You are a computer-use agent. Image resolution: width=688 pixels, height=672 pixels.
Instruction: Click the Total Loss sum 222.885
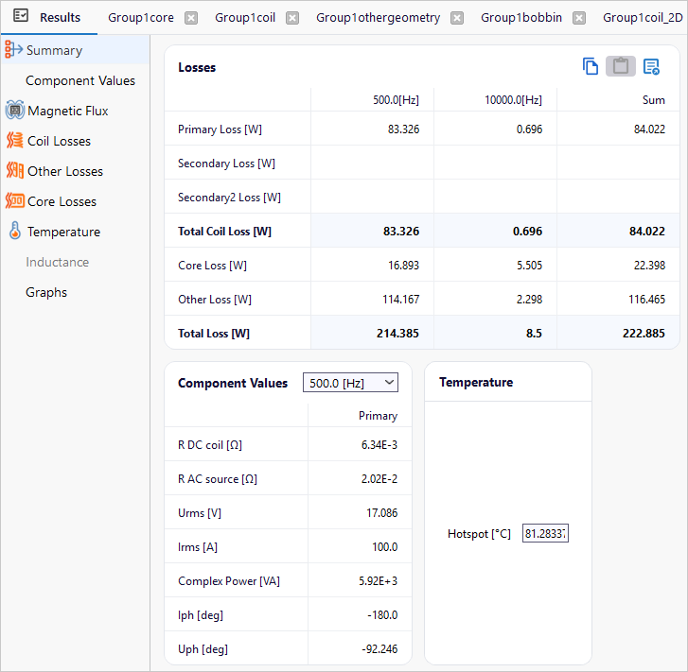(644, 334)
